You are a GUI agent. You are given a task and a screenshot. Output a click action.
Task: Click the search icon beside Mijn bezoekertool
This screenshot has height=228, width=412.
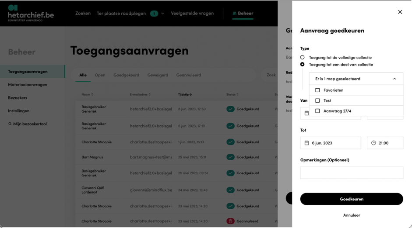tap(10, 124)
